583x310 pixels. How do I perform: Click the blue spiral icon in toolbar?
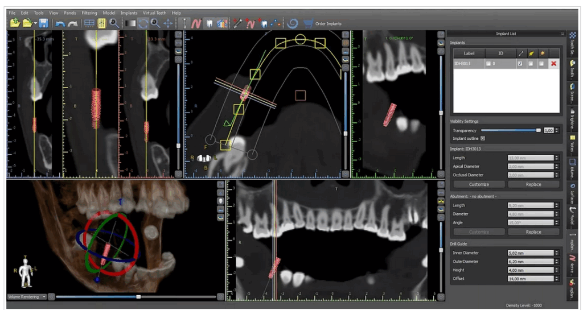[293, 23]
